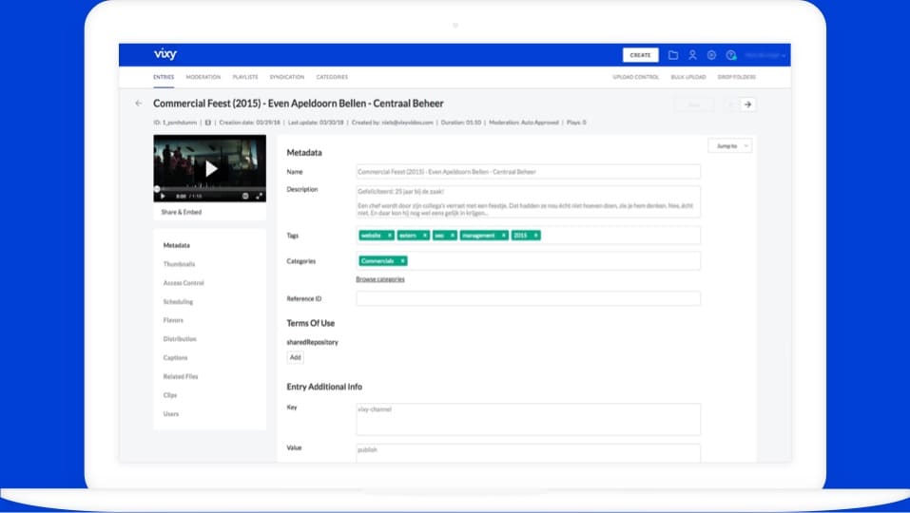
Task: Click the captions icon in video player
Action: (245, 196)
